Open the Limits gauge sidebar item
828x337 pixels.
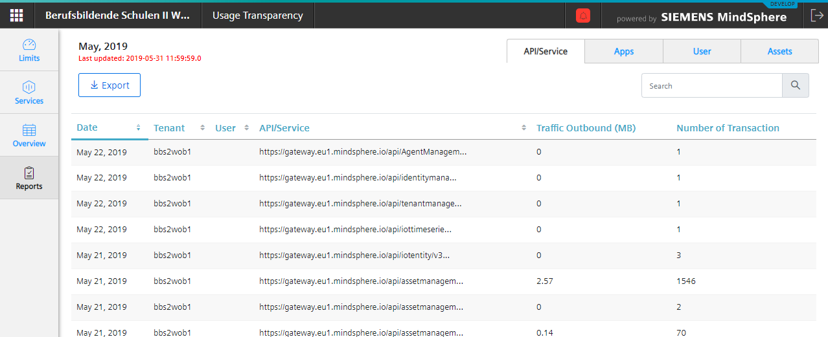click(29, 50)
